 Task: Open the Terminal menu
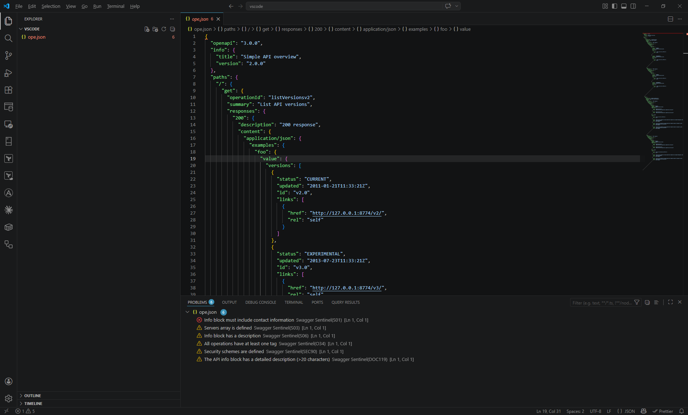[x=115, y=6]
